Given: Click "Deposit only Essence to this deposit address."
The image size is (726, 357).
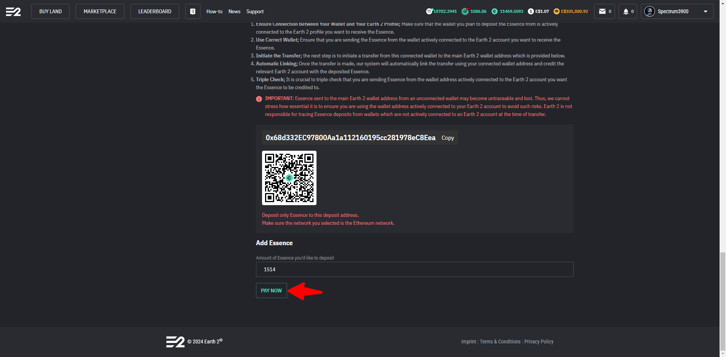Looking at the screenshot, I should [310, 215].
